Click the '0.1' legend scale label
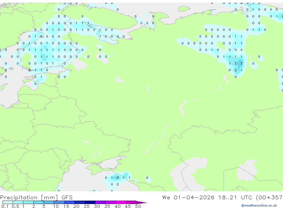283x208 pixels. click(5, 206)
